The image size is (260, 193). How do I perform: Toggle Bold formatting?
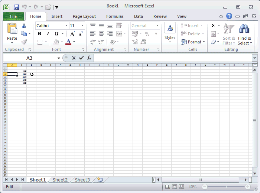tap(40, 34)
